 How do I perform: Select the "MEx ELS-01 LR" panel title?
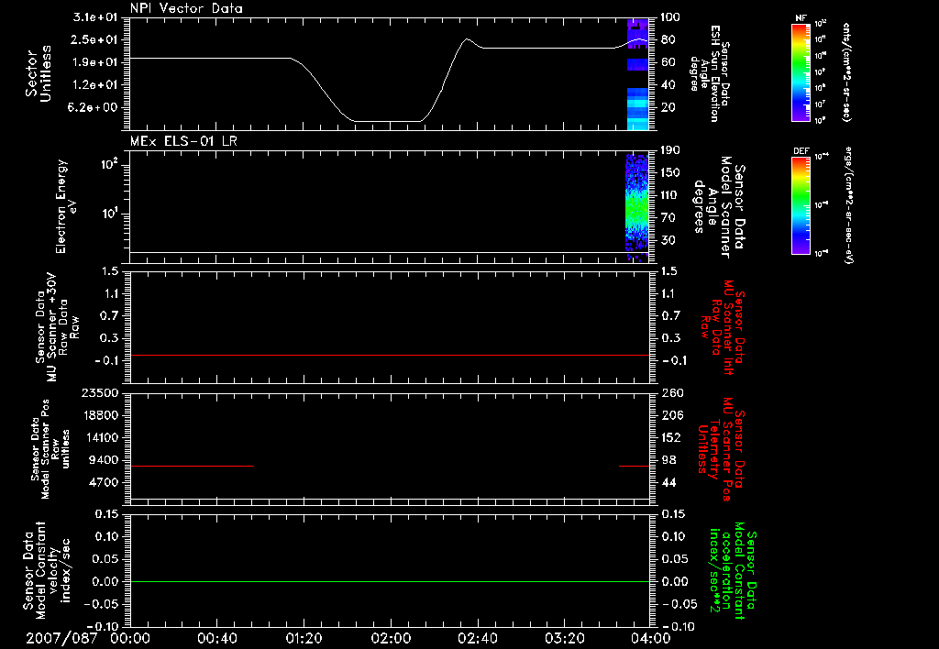click(183, 141)
